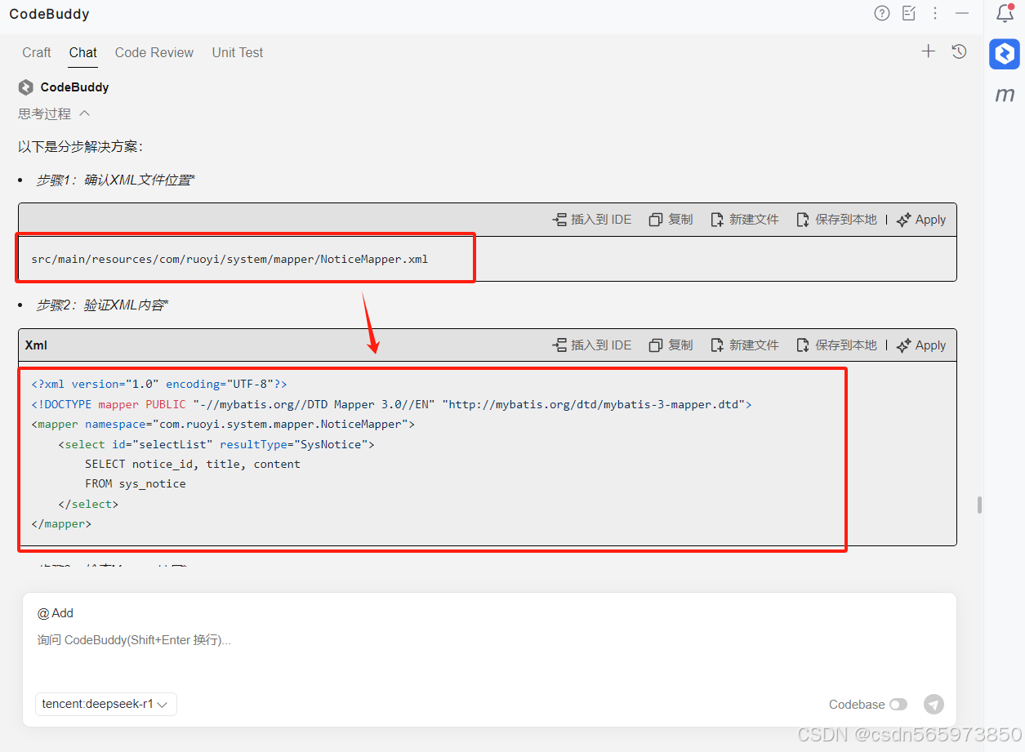Copy the NoticeMapper path code block
The height and width of the screenshot is (752, 1025).
(671, 220)
